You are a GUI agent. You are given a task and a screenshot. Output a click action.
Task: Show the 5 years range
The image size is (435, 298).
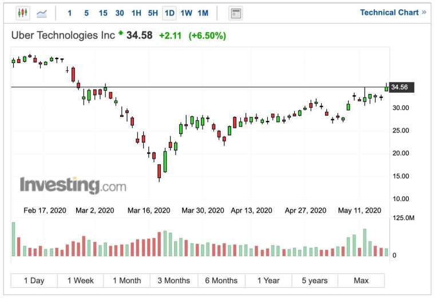point(315,280)
